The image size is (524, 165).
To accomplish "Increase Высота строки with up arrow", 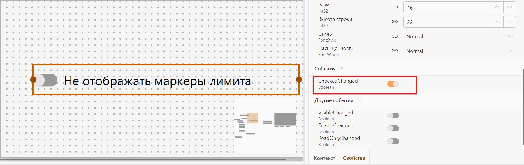I will (x=497, y=22).
